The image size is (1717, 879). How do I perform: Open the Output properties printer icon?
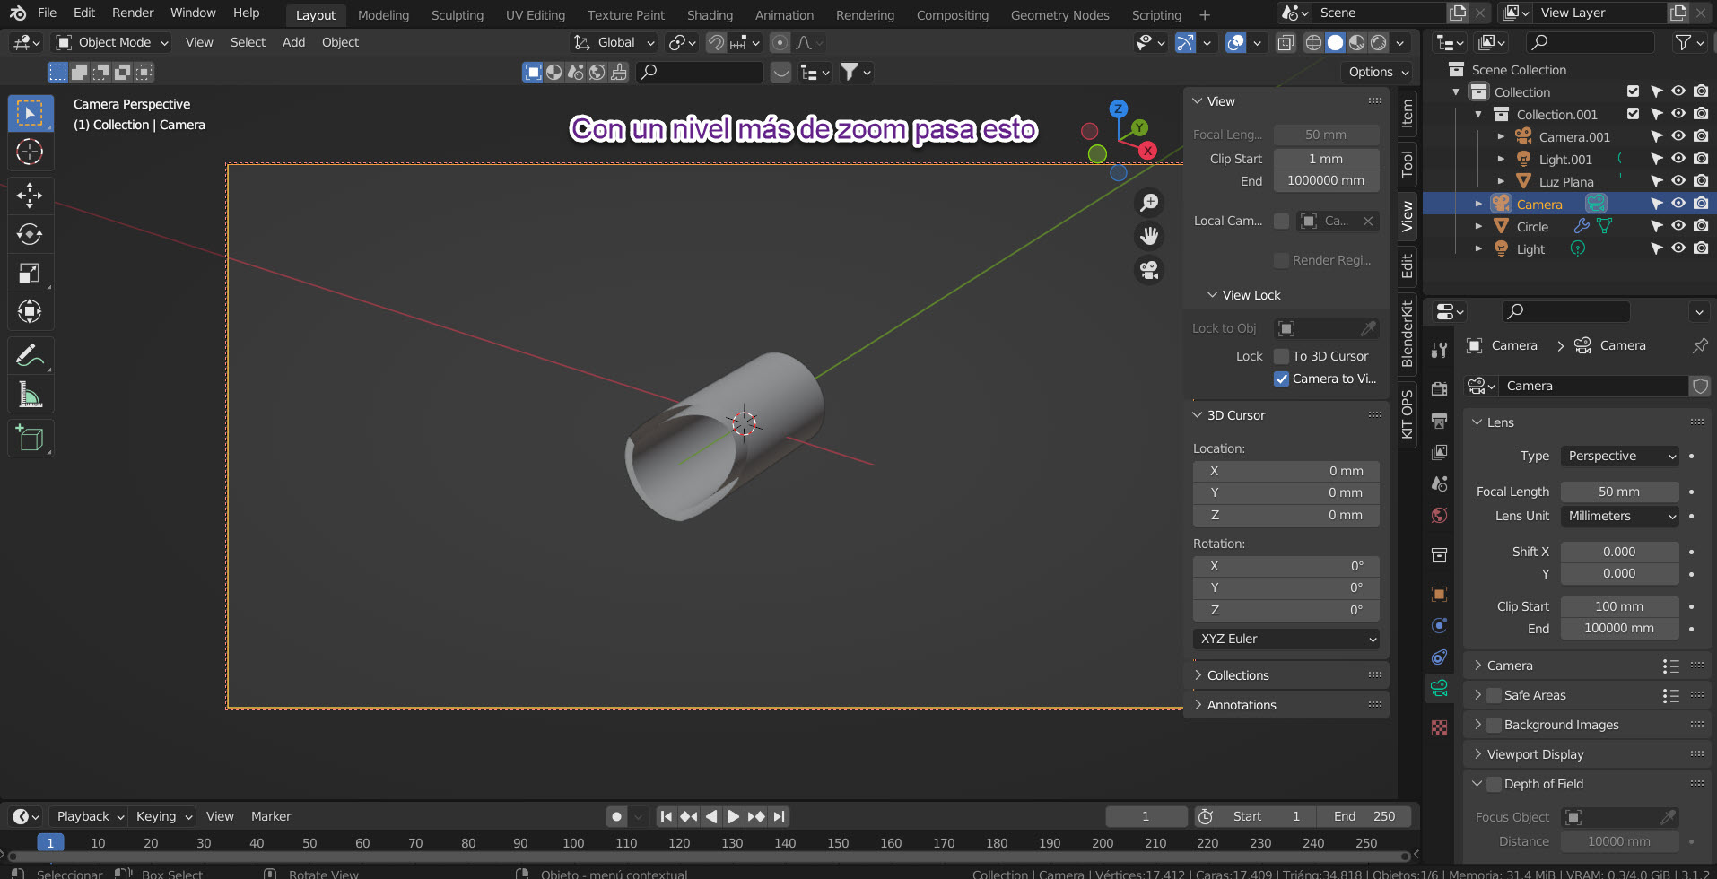coord(1440,421)
